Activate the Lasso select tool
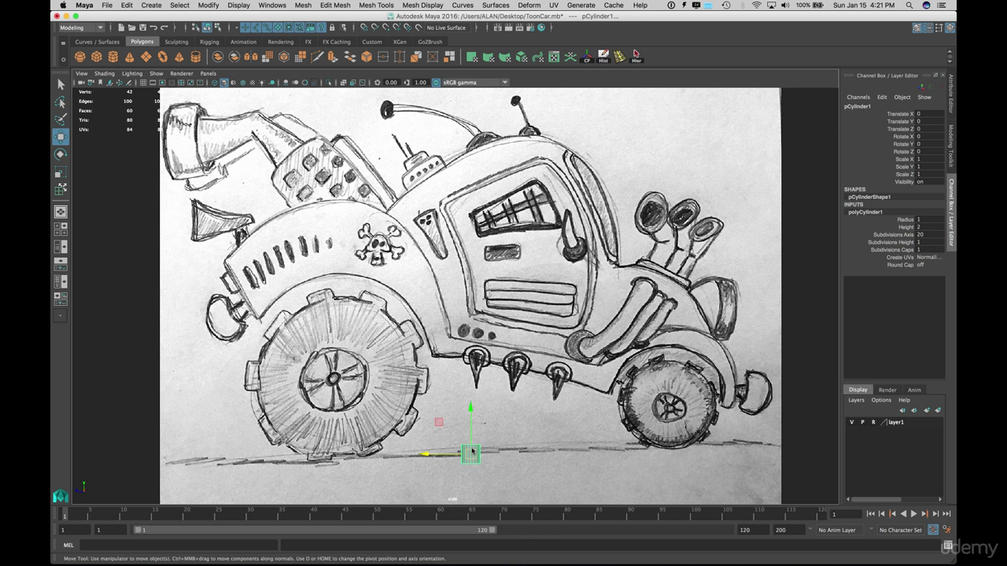This screenshot has height=566, width=1007. [61, 102]
